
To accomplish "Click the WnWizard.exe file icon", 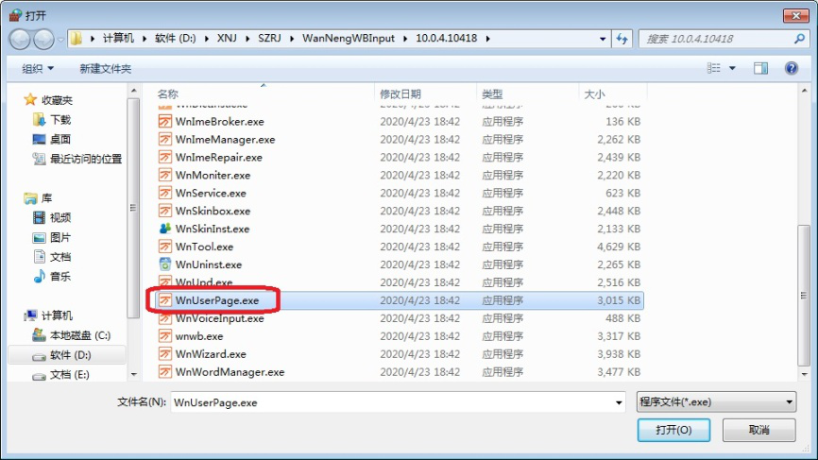I will pos(165,354).
